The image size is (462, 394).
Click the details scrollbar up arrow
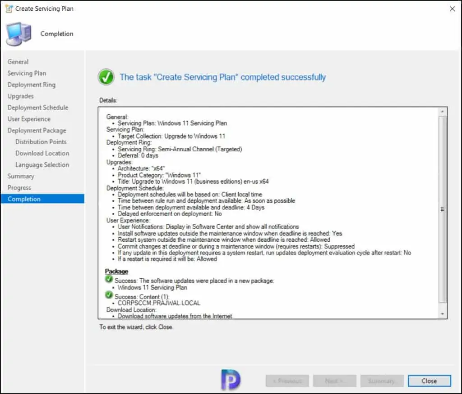tap(442, 112)
